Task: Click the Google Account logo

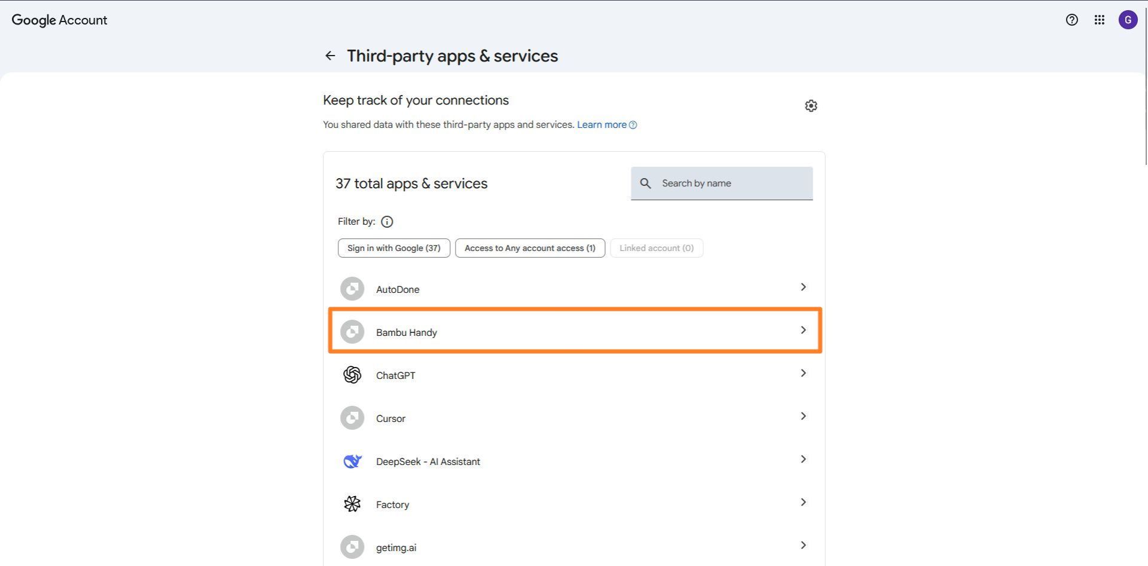Action: (59, 19)
